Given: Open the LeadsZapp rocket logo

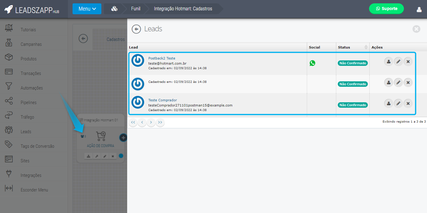Looking at the screenshot, I should 8,9.
